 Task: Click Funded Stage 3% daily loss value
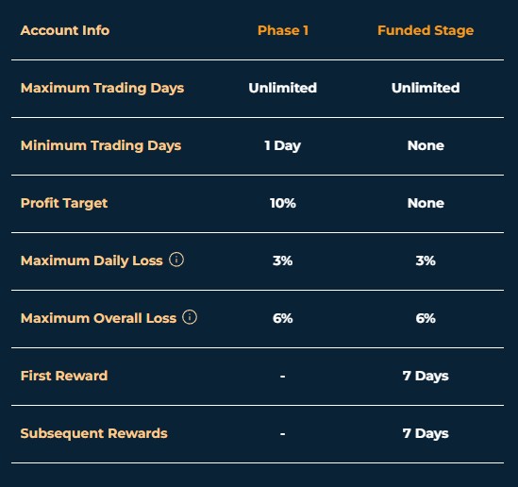pos(426,260)
